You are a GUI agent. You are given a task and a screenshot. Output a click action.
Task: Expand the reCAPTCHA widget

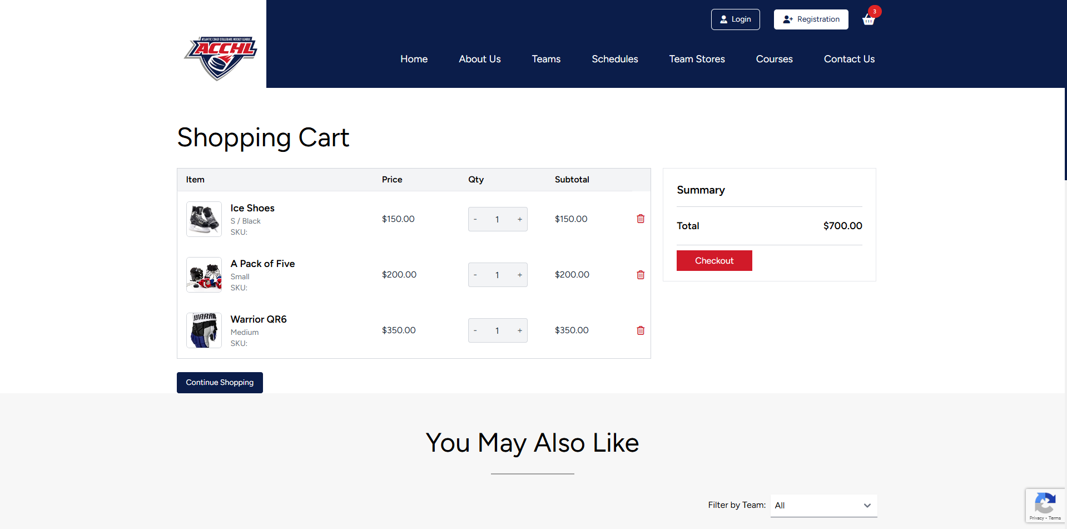click(x=1045, y=505)
